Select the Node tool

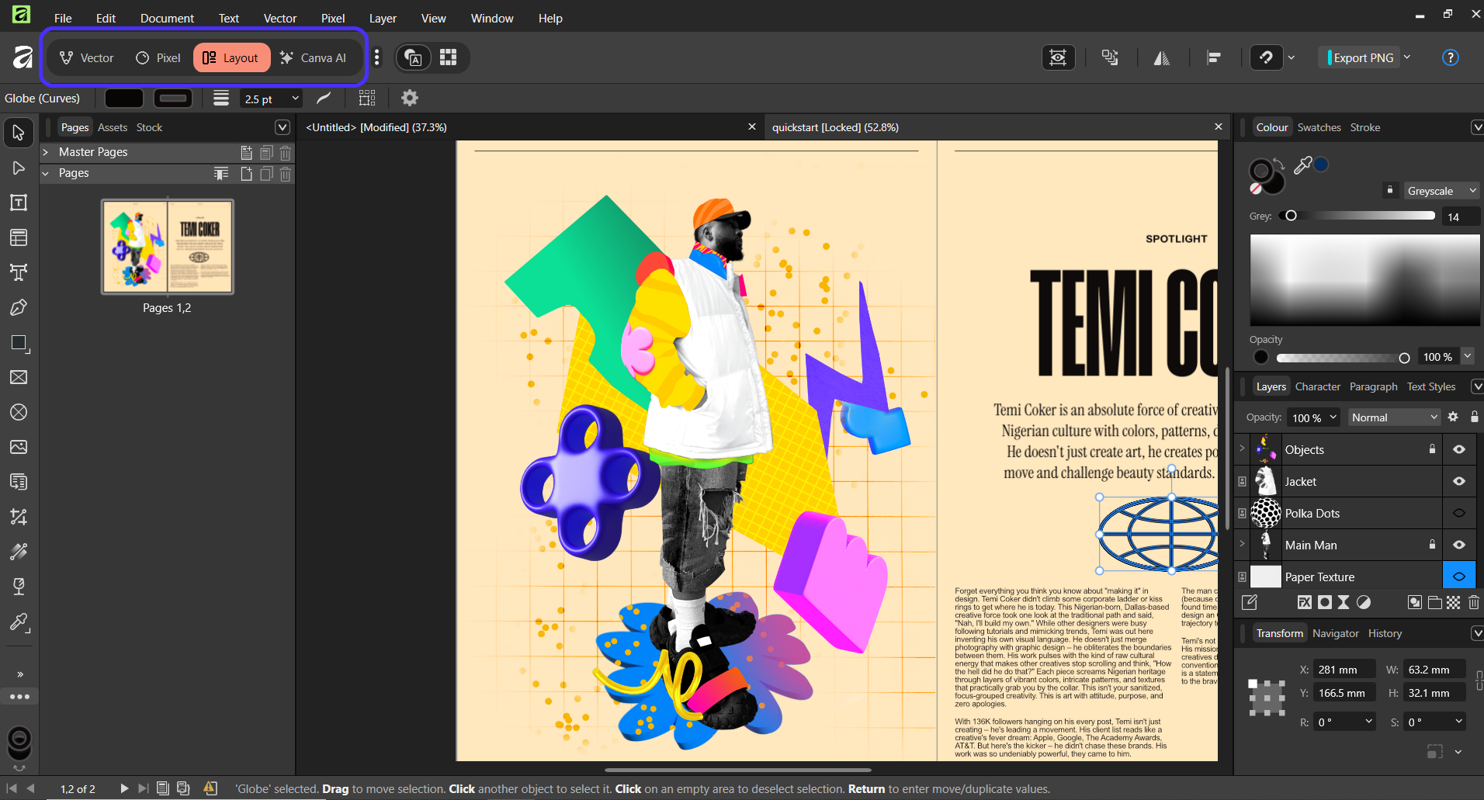(x=19, y=168)
